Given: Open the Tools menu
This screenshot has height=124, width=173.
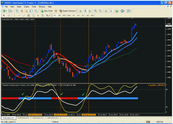Looking at the screenshot, I should (34, 7).
